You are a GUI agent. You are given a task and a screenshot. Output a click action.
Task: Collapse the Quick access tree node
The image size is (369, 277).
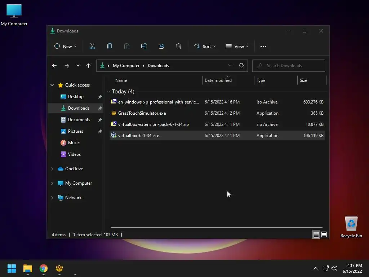(52, 85)
